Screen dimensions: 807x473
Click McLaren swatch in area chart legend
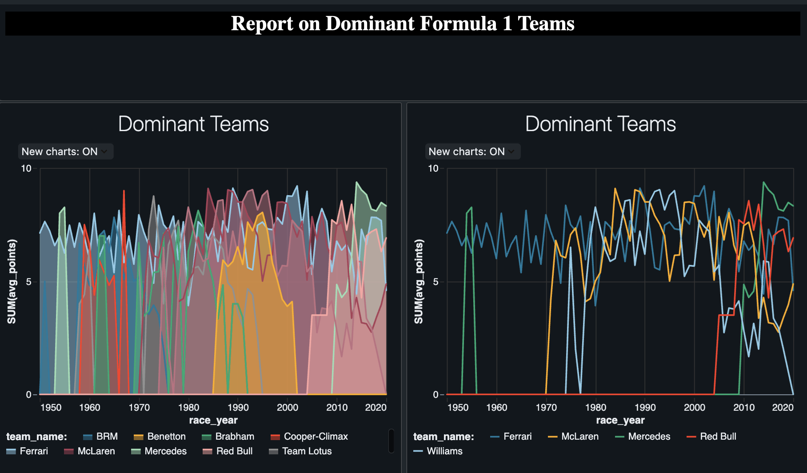click(x=69, y=451)
